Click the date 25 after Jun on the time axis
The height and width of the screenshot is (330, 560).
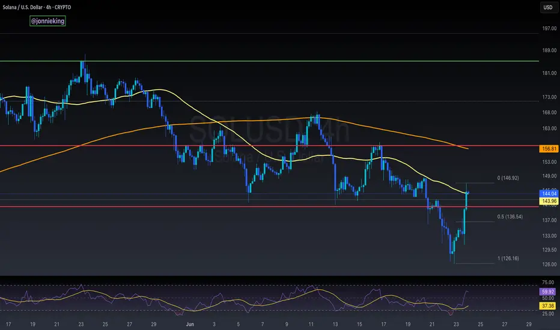coord(480,324)
